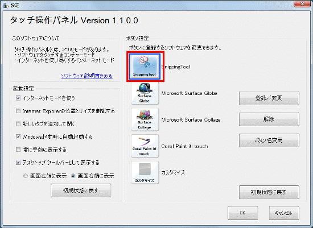Click the 登録／変更 button
The width and height of the screenshot is (313, 228).
click(269, 98)
